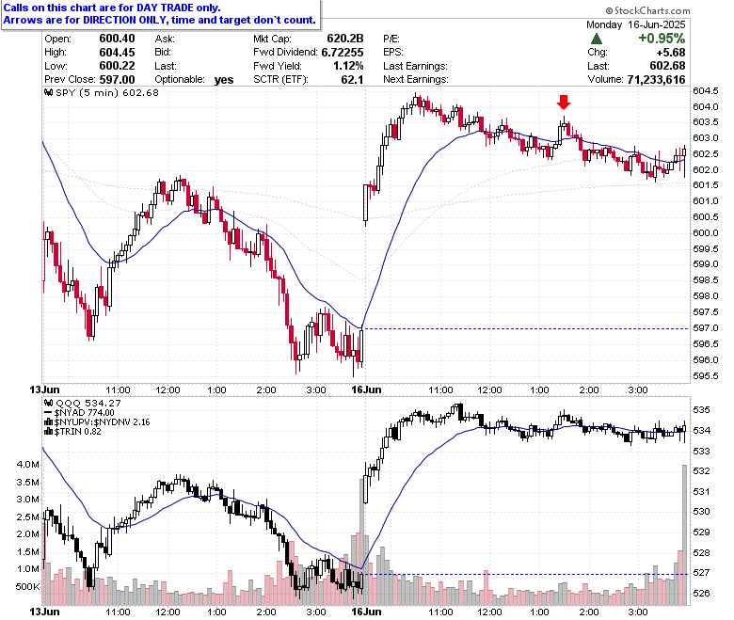The image size is (734, 620).
Task: Click the 597.0 dashed previous-close line
Action: pyautogui.click(x=526, y=328)
